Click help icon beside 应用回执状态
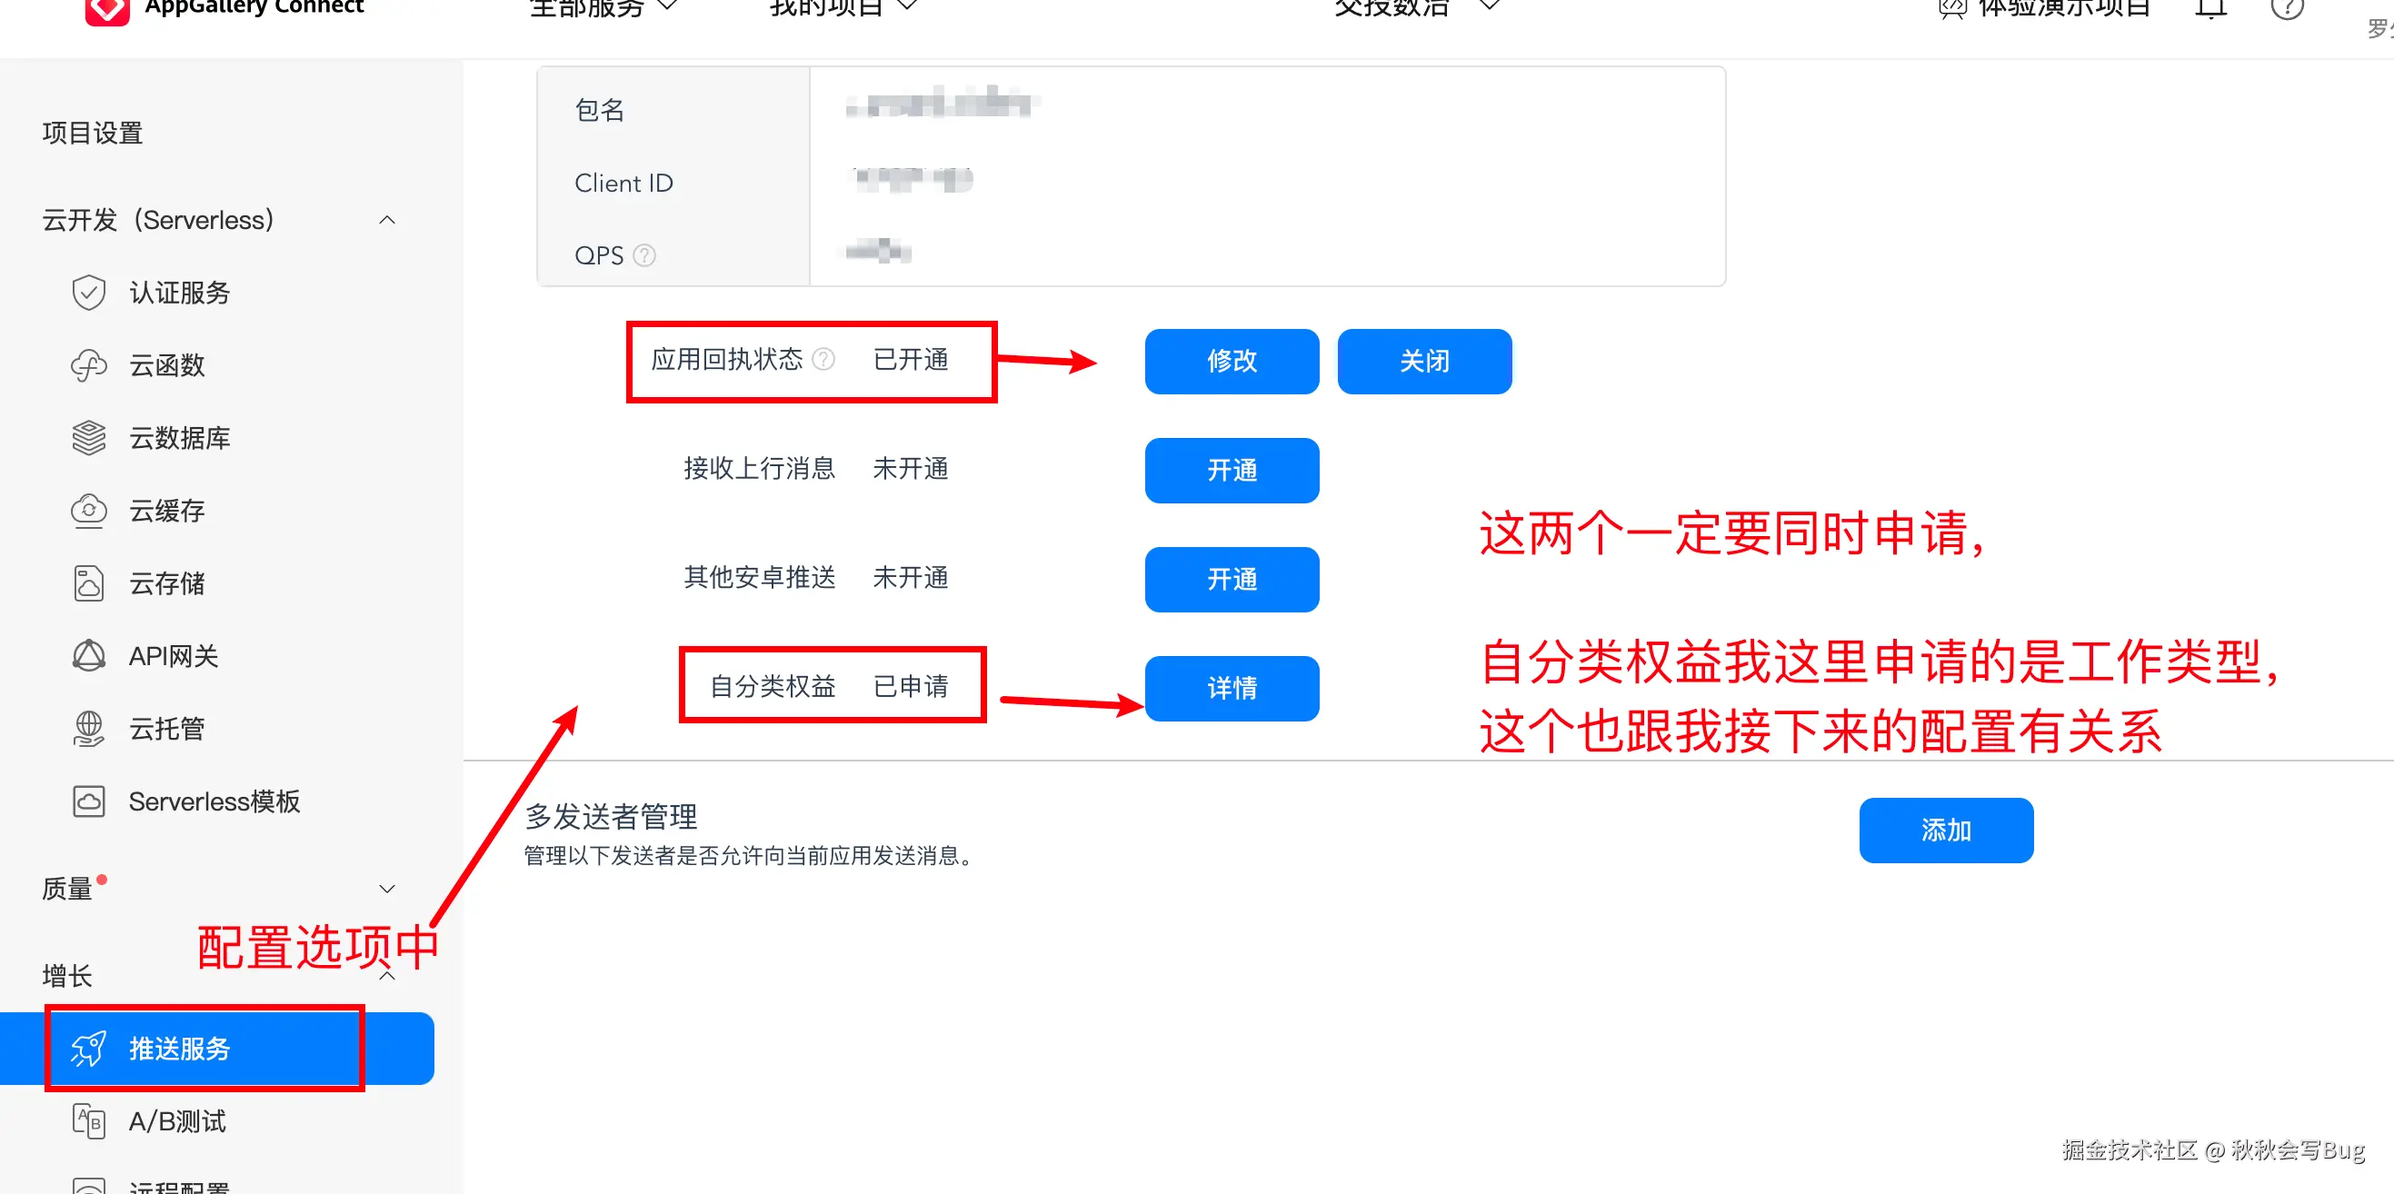This screenshot has width=2394, height=1194. (x=823, y=359)
